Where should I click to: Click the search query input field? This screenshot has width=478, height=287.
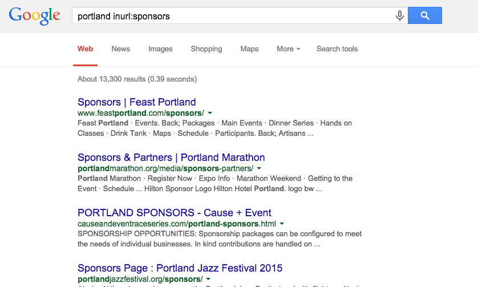tap(233, 15)
